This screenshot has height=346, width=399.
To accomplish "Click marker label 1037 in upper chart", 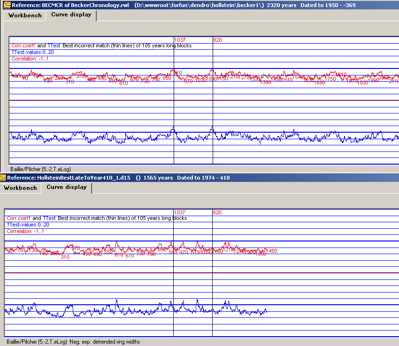I will pos(180,40).
